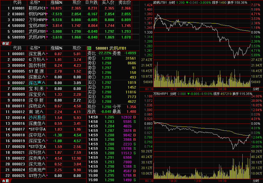
Task: Click the marker beside ST特力A
Action: (x=47, y=175)
